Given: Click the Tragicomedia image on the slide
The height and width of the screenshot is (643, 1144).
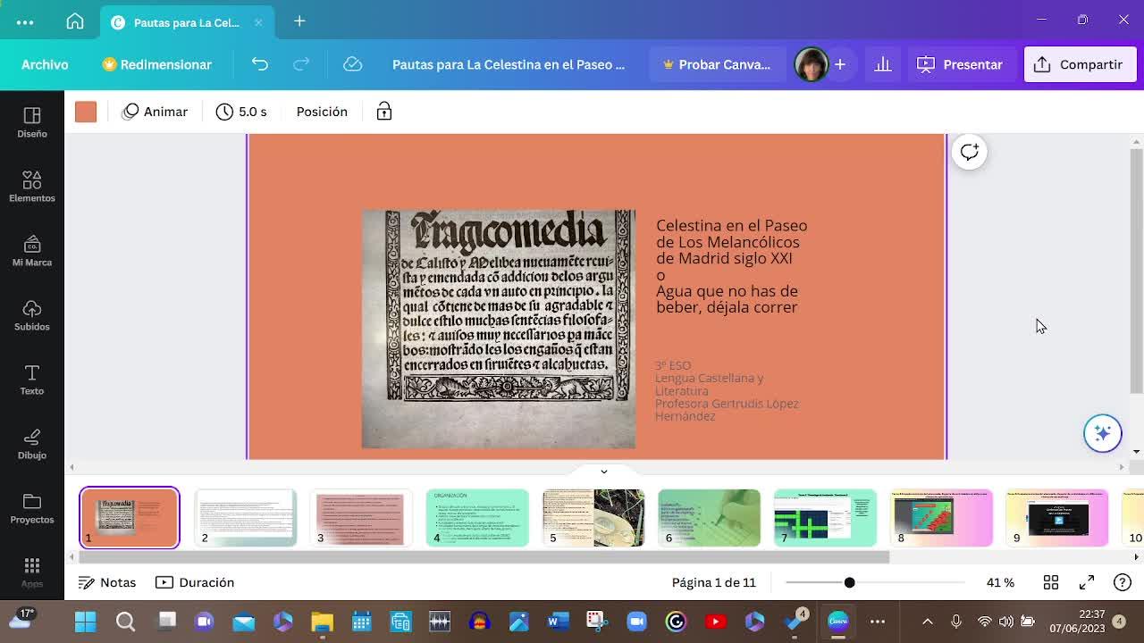Looking at the screenshot, I should click(499, 329).
